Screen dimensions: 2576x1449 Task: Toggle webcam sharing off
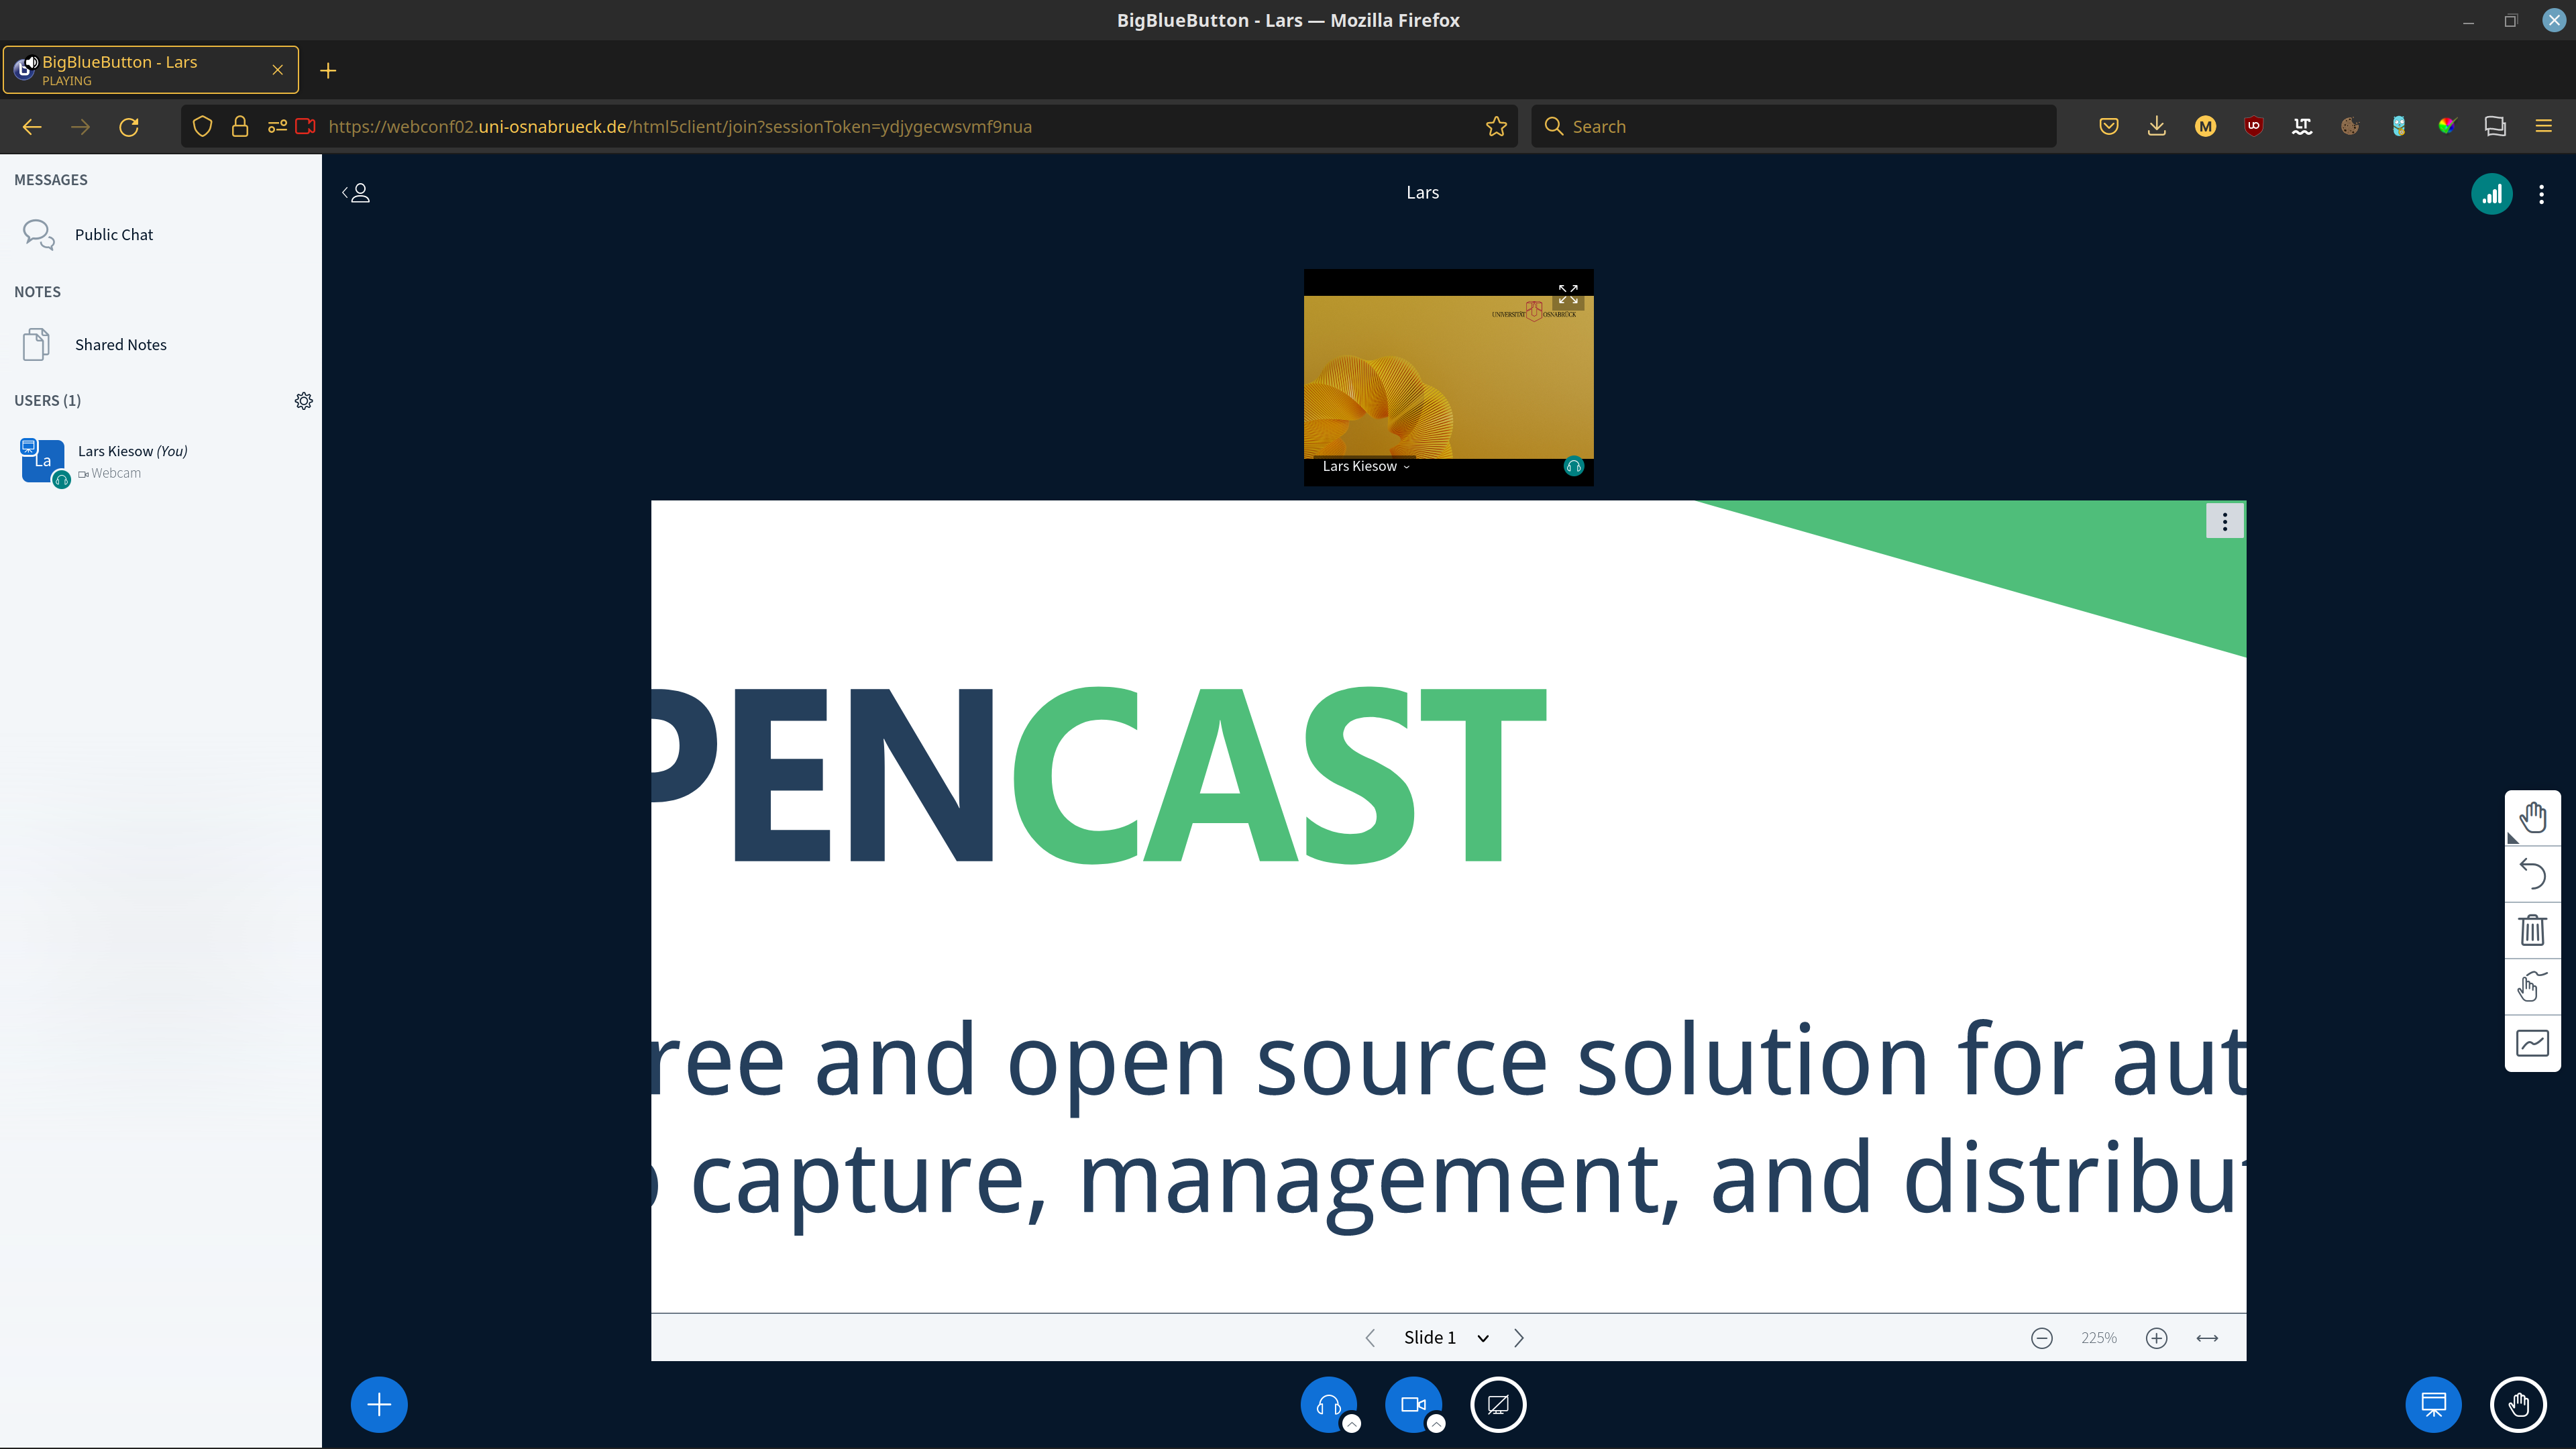pos(1412,1404)
